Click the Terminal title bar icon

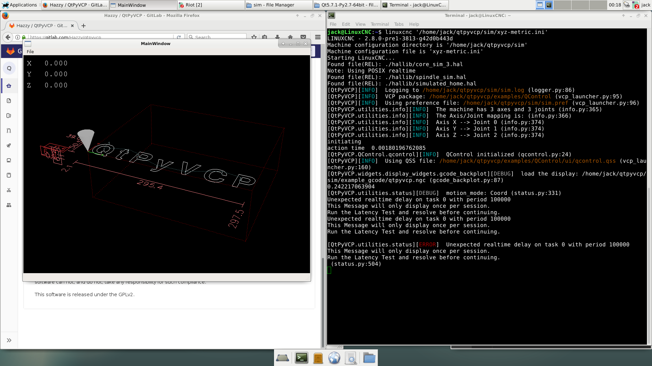tap(331, 15)
